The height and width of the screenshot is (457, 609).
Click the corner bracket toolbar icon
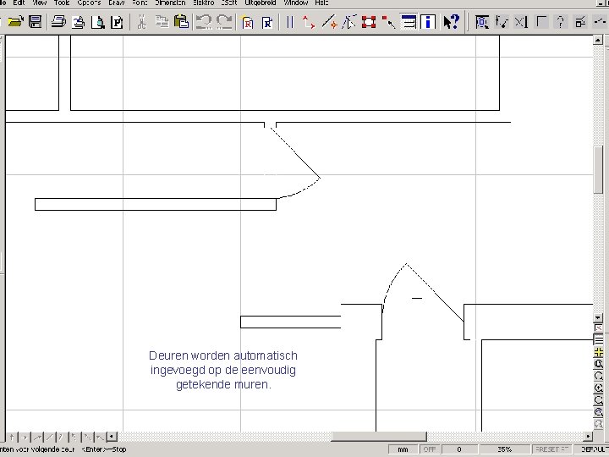pyautogui.click(x=541, y=21)
